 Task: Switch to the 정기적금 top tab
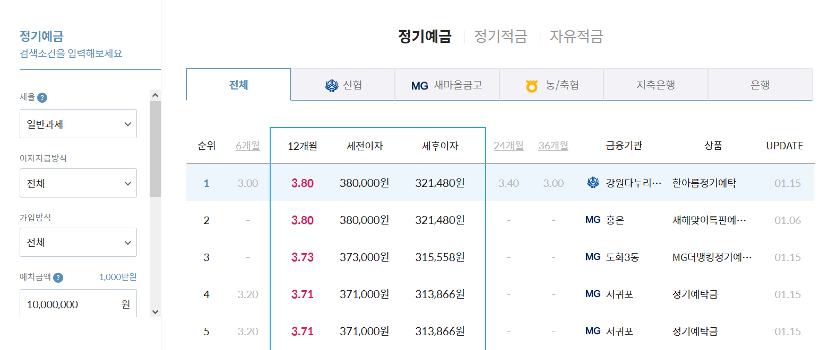click(501, 37)
